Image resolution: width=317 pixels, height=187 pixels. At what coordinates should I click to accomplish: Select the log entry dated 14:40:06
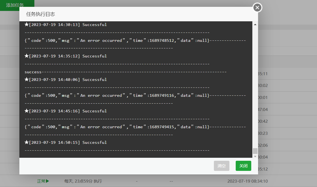[x=65, y=80]
